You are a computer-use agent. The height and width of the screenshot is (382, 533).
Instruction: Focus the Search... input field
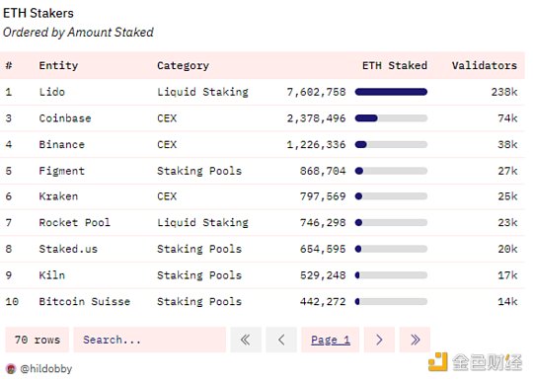(x=150, y=340)
